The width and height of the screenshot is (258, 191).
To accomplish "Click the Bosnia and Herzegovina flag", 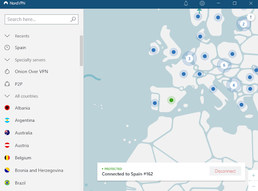I will (7, 170).
